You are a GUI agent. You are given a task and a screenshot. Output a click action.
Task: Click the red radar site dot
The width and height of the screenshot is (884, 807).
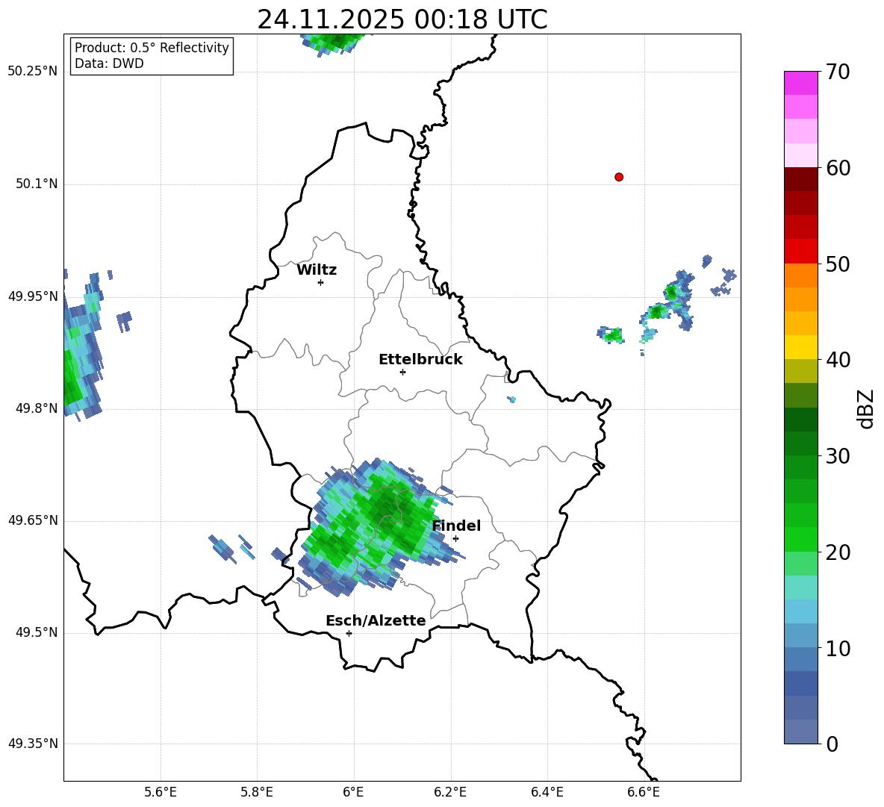click(x=618, y=177)
